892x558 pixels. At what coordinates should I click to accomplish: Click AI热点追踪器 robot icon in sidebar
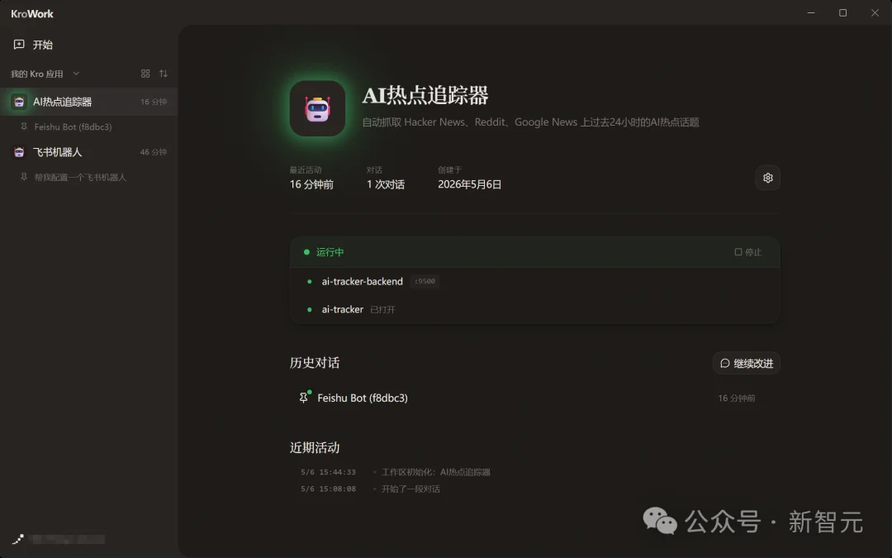click(x=19, y=102)
